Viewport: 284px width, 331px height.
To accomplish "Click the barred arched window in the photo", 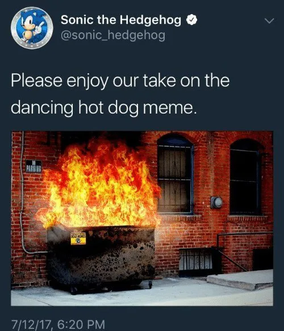I will pyautogui.click(x=176, y=174).
